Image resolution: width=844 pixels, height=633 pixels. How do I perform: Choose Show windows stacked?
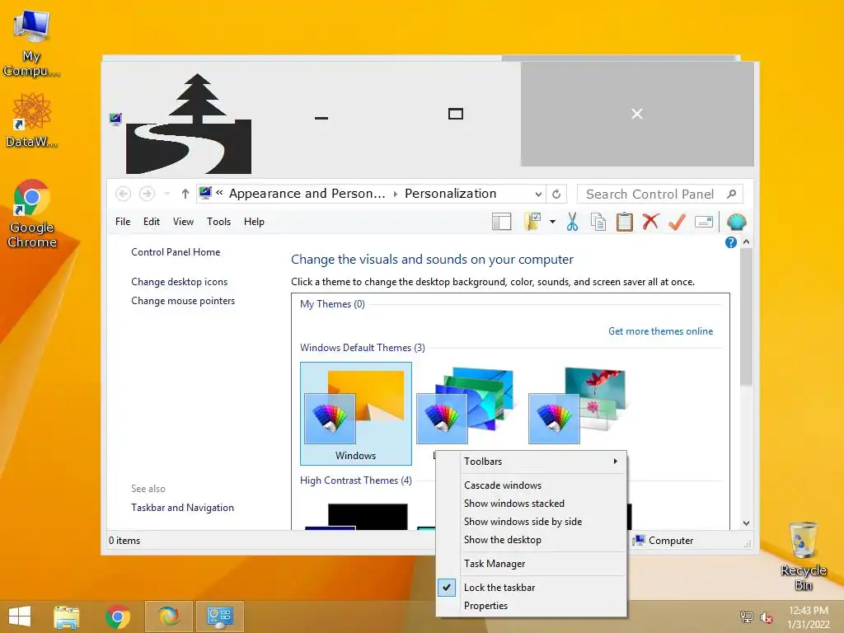pos(532,504)
